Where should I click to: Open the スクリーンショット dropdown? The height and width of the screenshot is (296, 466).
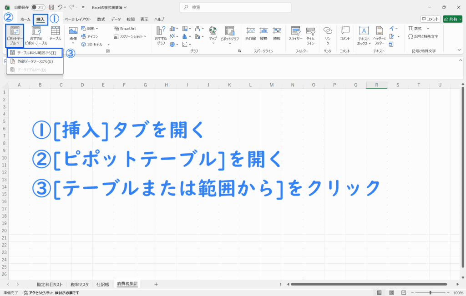coord(132,36)
